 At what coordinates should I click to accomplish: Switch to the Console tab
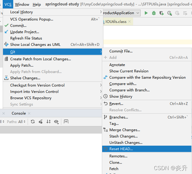click(x=19, y=113)
